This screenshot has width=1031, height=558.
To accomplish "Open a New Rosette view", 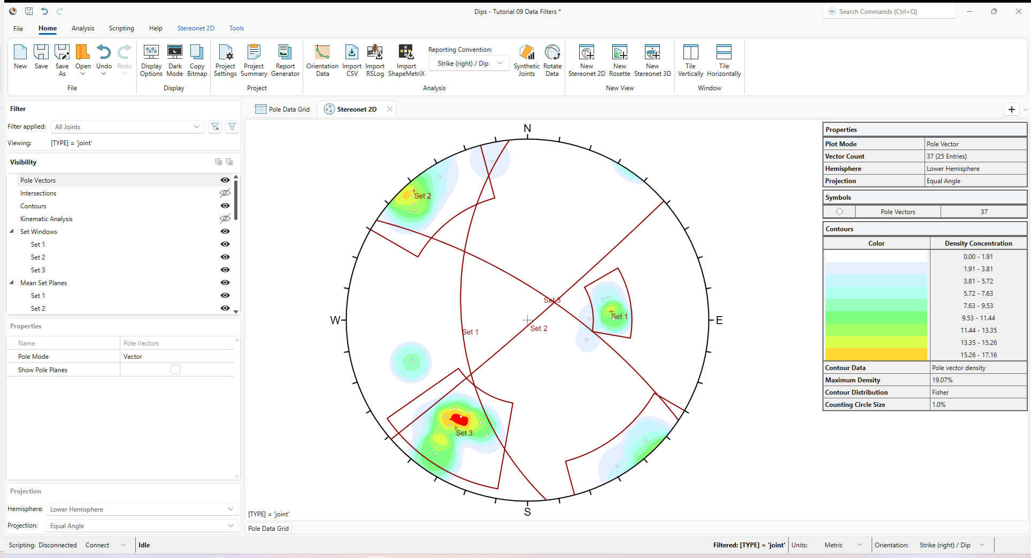I will (619, 59).
